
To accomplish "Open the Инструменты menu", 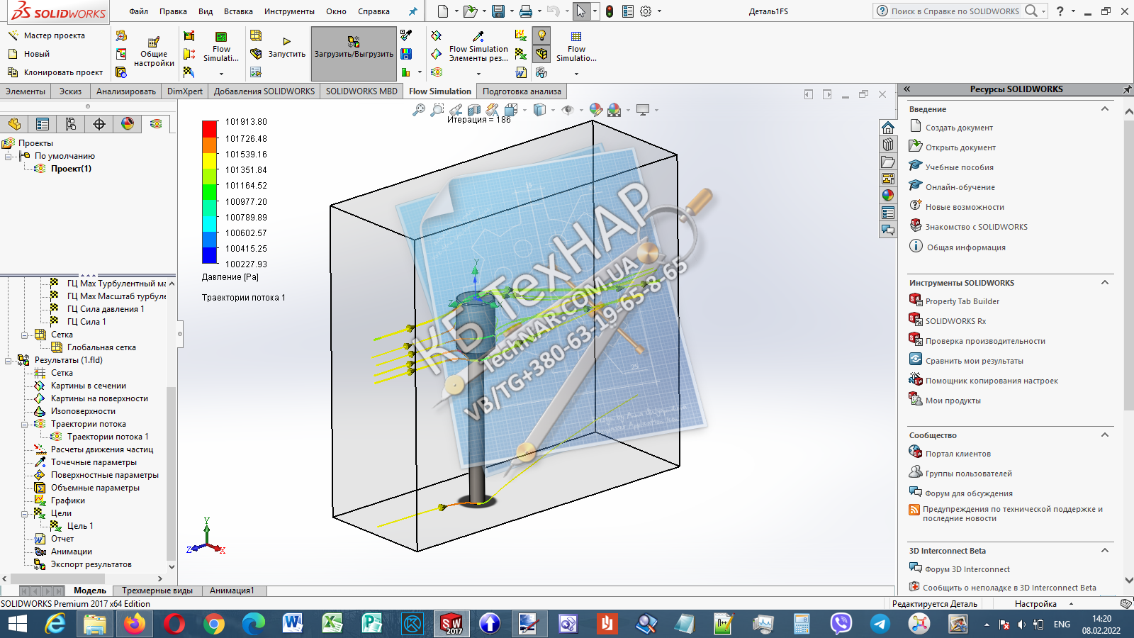I will point(289,11).
